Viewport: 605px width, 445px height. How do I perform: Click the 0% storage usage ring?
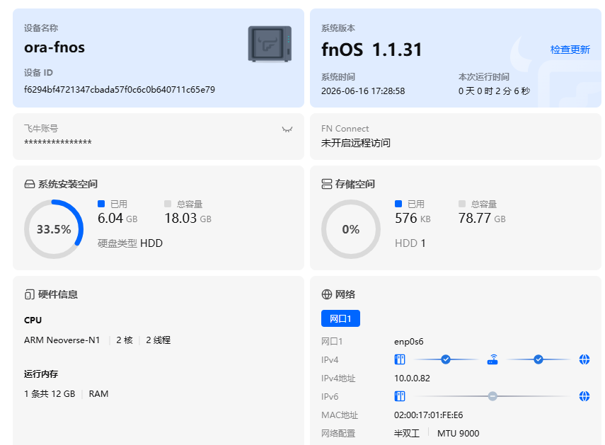(x=351, y=229)
